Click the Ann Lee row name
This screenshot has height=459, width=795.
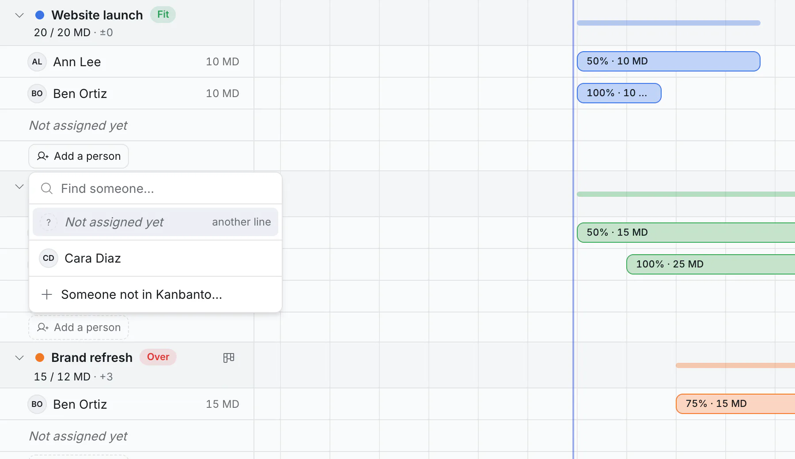pyautogui.click(x=77, y=62)
